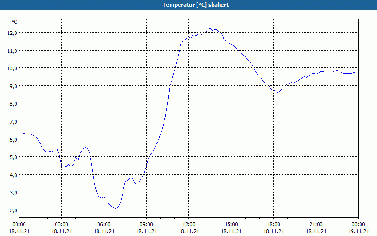This screenshot has height=236, width=377.
Task: Click the 6,0 y-axis label
Action: tap(13, 139)
